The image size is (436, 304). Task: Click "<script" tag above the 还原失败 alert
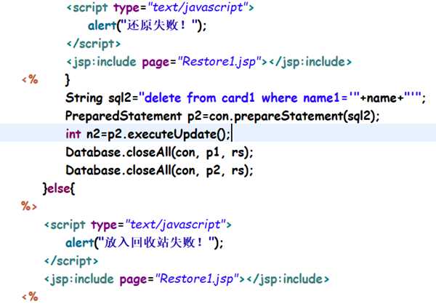[x=87, y=8]
